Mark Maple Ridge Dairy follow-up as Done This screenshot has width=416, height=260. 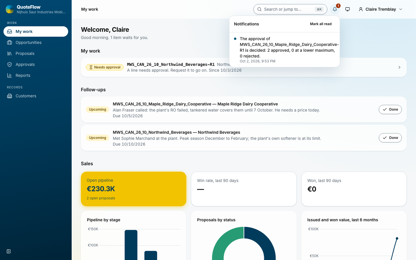390,109
